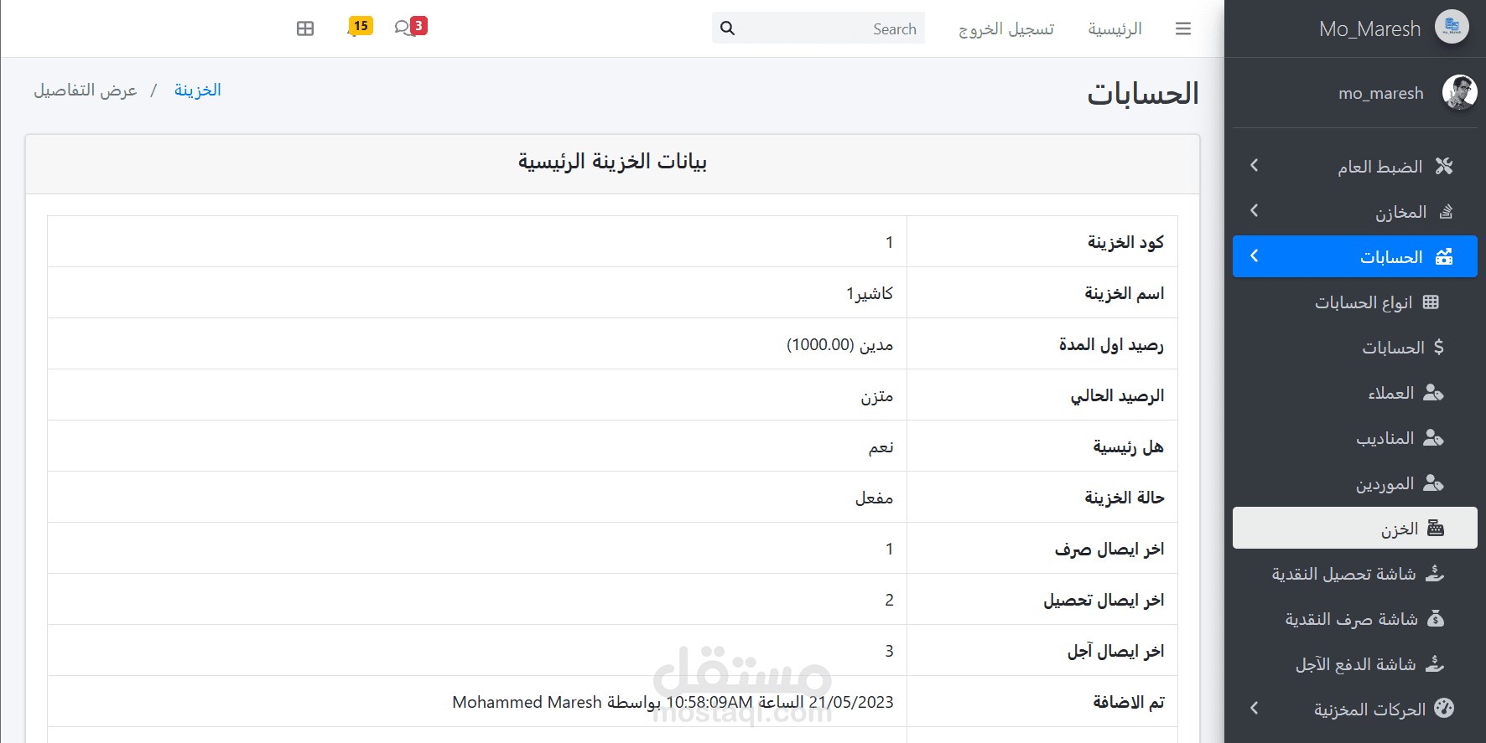Screen dimensions: 1486x743
Task: Click the العملاء user icon
Action: click(1433, 392)
